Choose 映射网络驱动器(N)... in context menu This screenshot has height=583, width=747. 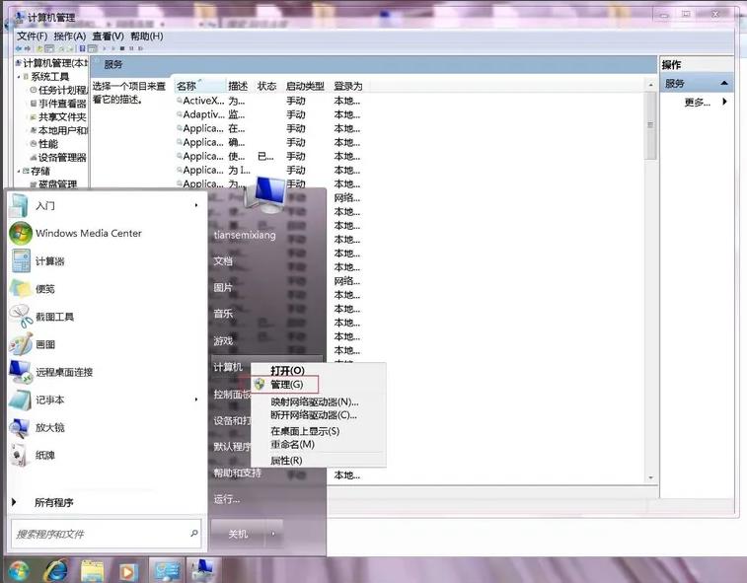coord(315,402)
